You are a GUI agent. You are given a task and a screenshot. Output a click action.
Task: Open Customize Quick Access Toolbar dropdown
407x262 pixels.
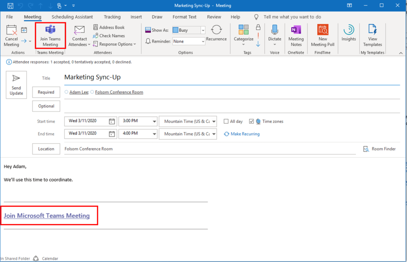point(74,6)
